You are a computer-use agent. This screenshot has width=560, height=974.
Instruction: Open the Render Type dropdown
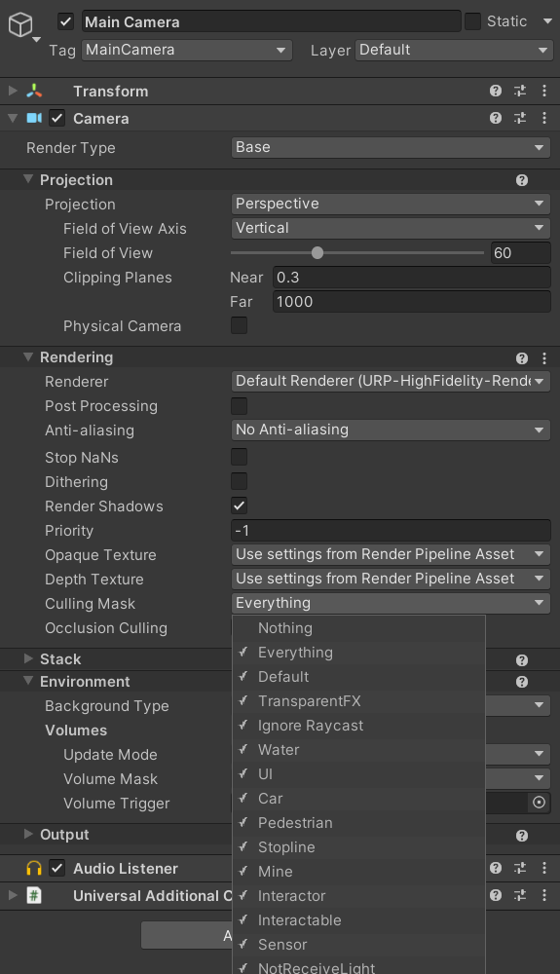(391, 147)
